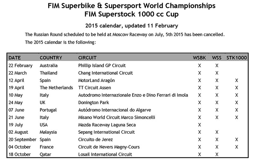The width and height of the screenshot is (253, 164).
Task: Select the 02 August date cell
Action: point(19,132)
